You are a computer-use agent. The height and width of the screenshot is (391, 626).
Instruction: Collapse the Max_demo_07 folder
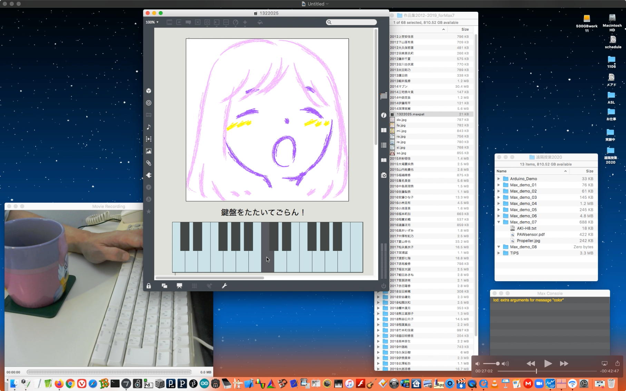pyautogui.click(x=499, y=222)
